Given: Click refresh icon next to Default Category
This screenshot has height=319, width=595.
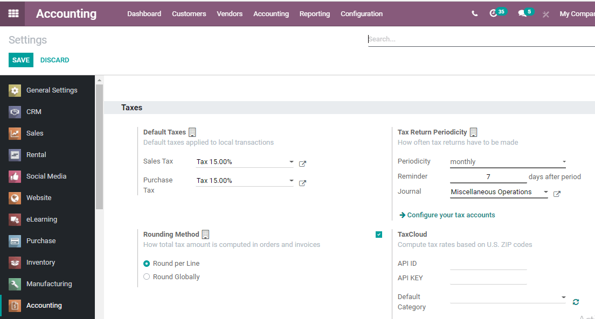Looking at the screenshot, I should coord(576,302).
